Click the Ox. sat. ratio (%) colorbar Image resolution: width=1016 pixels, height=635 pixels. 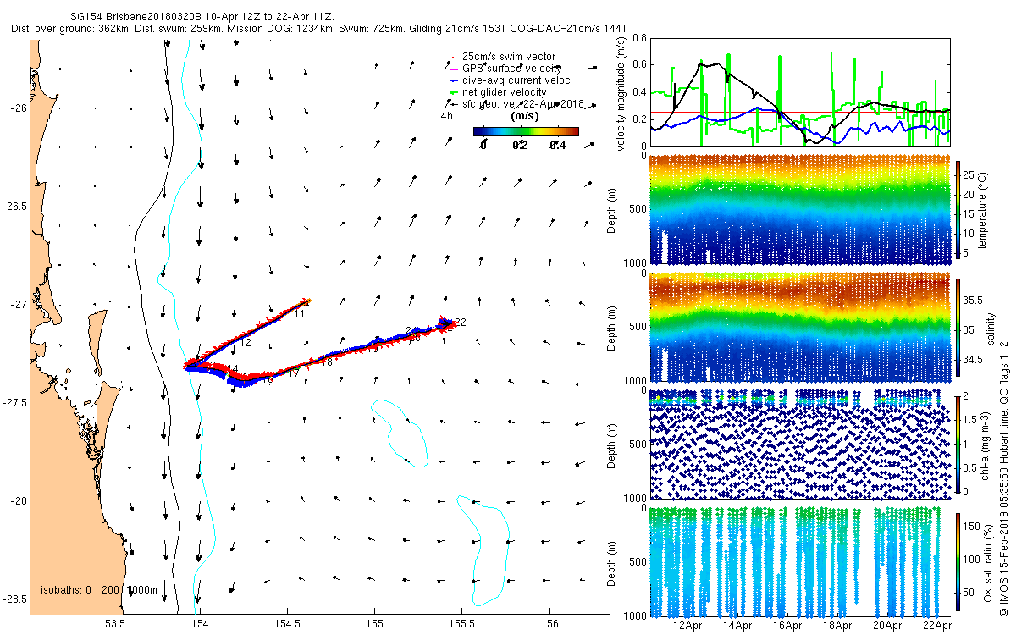(958, 560)
